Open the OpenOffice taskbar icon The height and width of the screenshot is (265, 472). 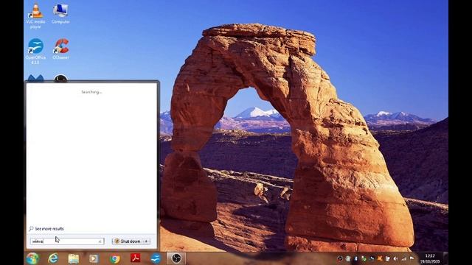(x=156, y=258)
